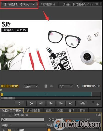Viewport: 103px width, 131px height.
Task: Click the Insert clip button
Action: [x=83, y=103]
